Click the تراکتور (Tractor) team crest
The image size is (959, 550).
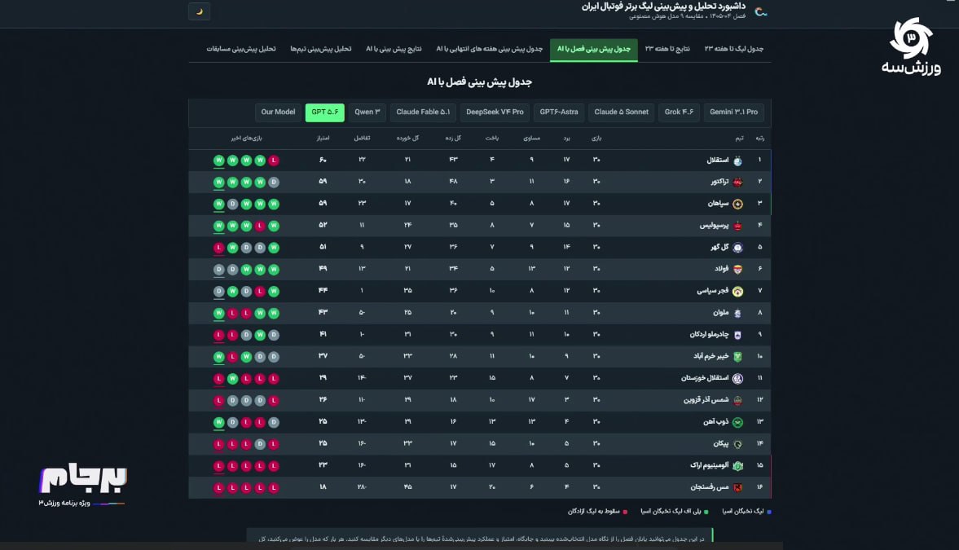pos(737,183)
